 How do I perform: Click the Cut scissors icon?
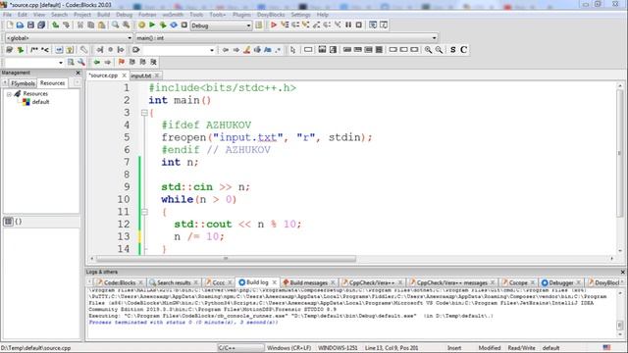pos(80,25)
